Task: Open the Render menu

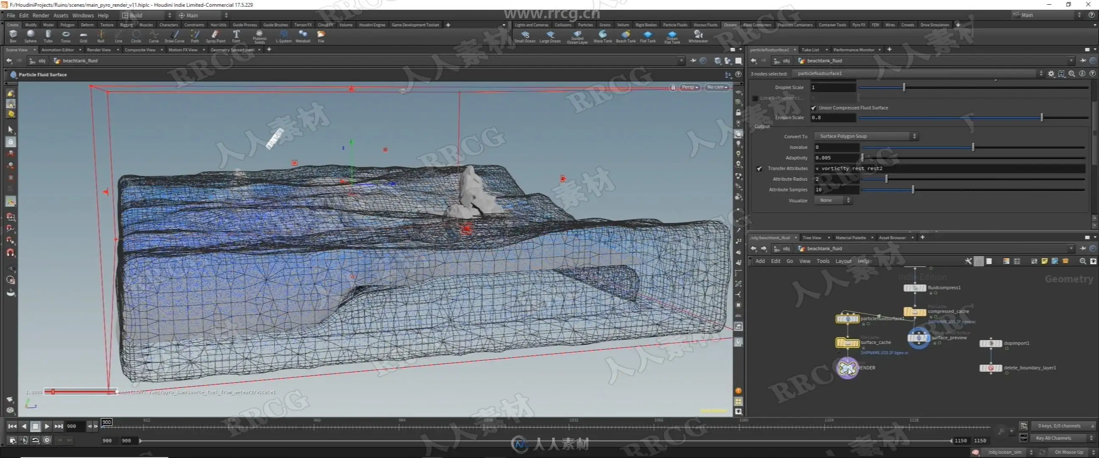Action: tap(41, 15)
